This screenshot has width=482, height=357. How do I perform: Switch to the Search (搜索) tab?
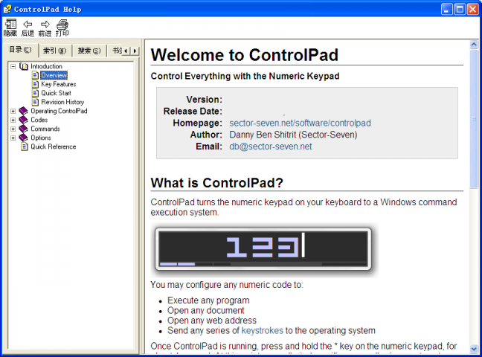[x=89, y=51]
